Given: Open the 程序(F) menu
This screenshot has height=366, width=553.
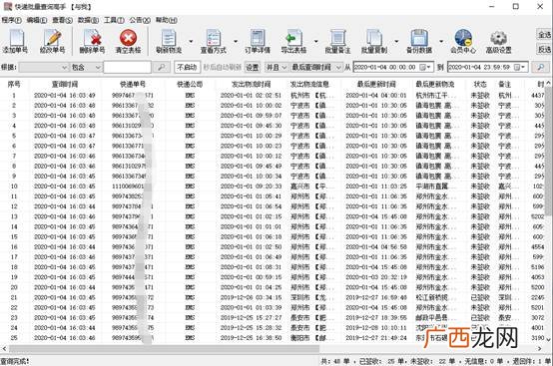Looking at the screenshot, I should [x=11, y=20].
